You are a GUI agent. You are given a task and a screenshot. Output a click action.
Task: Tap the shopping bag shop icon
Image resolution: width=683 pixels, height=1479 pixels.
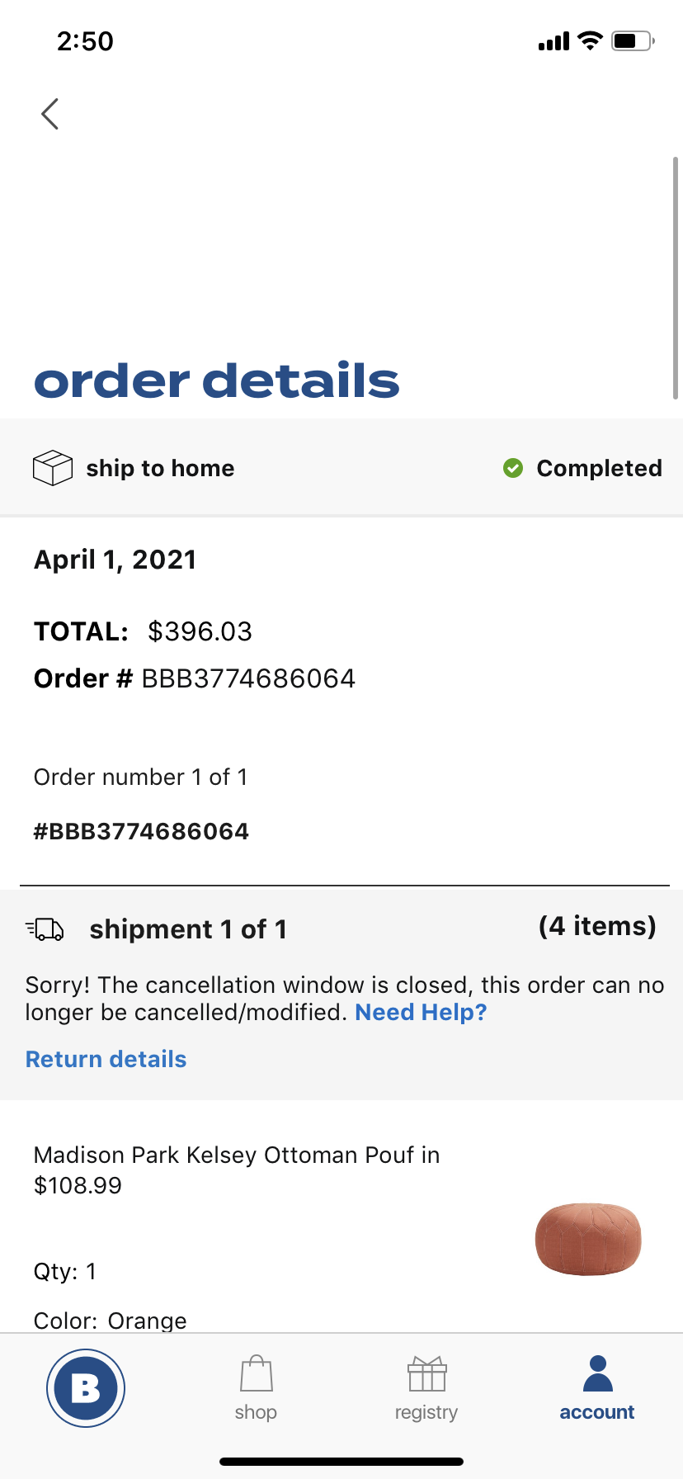(x=256, y=1373)
